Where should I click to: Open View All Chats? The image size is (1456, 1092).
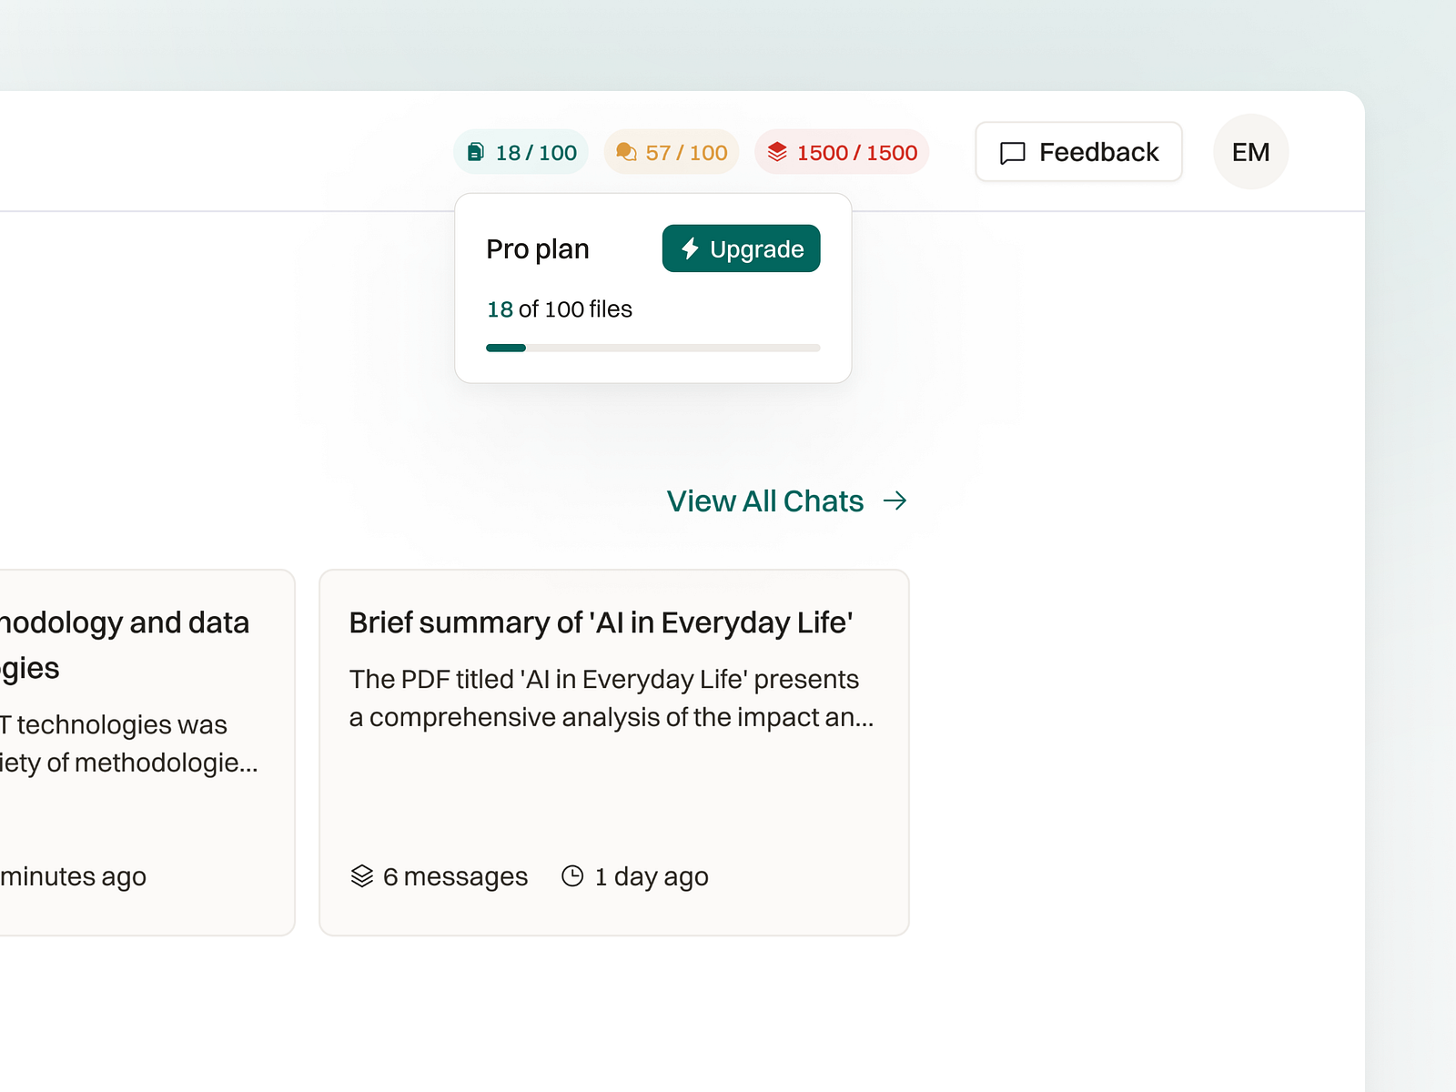766,500
